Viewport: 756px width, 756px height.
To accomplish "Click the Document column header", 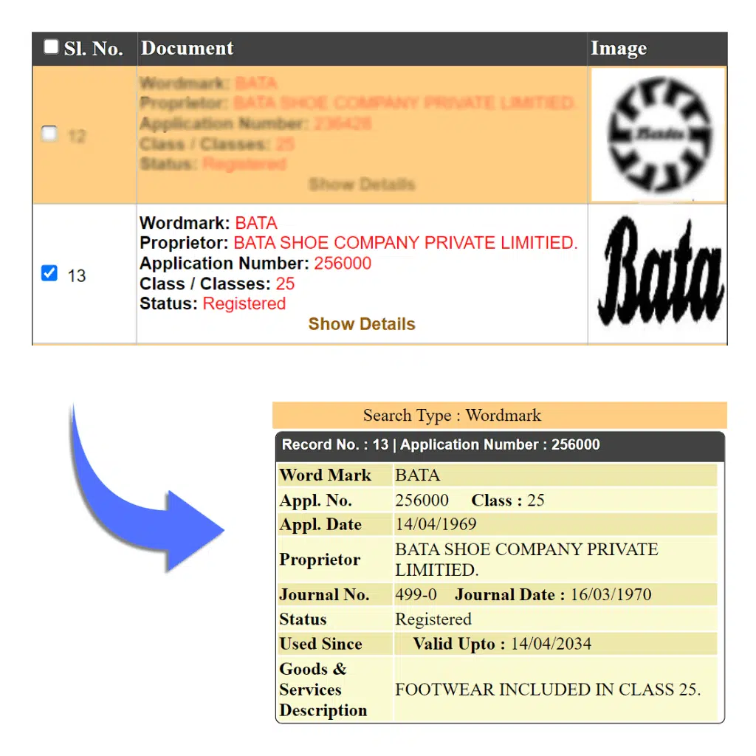I will tap(187, 49).
